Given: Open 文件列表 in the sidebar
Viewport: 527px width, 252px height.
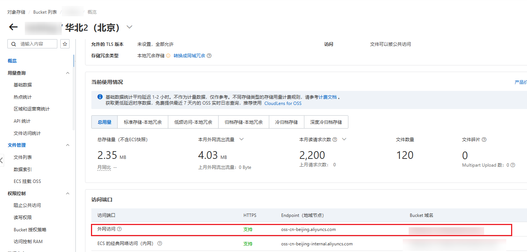Looking at the screenshot, I should pos(23,157).
